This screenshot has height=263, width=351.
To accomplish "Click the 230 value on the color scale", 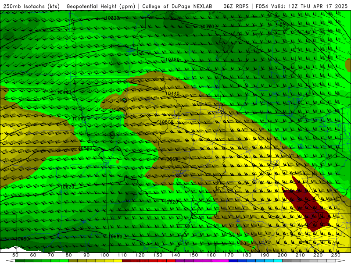I will click(x=336, y=255).
